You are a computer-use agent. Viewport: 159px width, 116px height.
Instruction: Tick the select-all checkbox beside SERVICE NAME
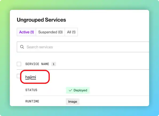coord(19,64)
